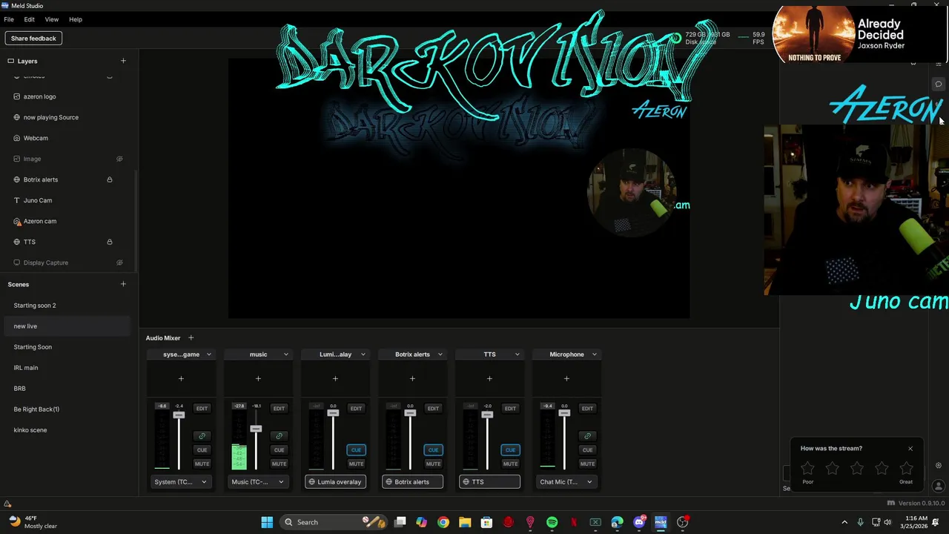Open the File menu
The width and height of the screenshot is (949, 534).
tap(9, 19)
